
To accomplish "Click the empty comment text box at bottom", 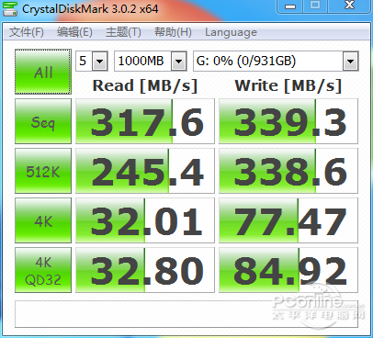I will point(186,314).
